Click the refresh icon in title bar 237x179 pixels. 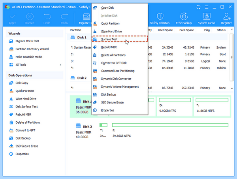(x=198, y=7)
